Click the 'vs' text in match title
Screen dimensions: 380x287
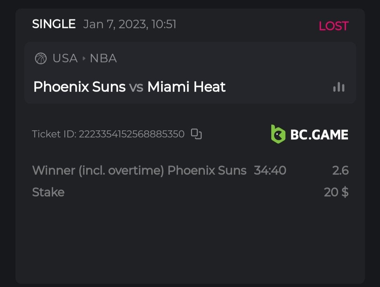136,87
